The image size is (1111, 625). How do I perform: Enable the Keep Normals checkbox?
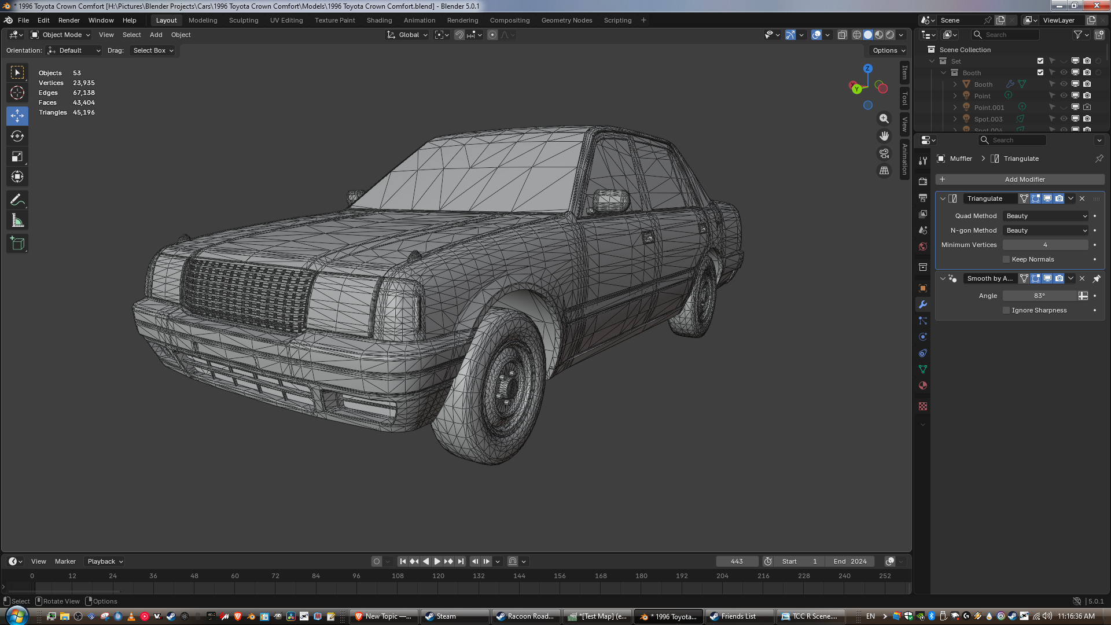[1006, 259]
